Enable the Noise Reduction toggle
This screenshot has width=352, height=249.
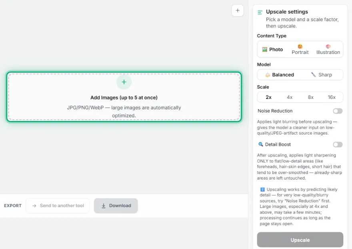click(338, 111)
